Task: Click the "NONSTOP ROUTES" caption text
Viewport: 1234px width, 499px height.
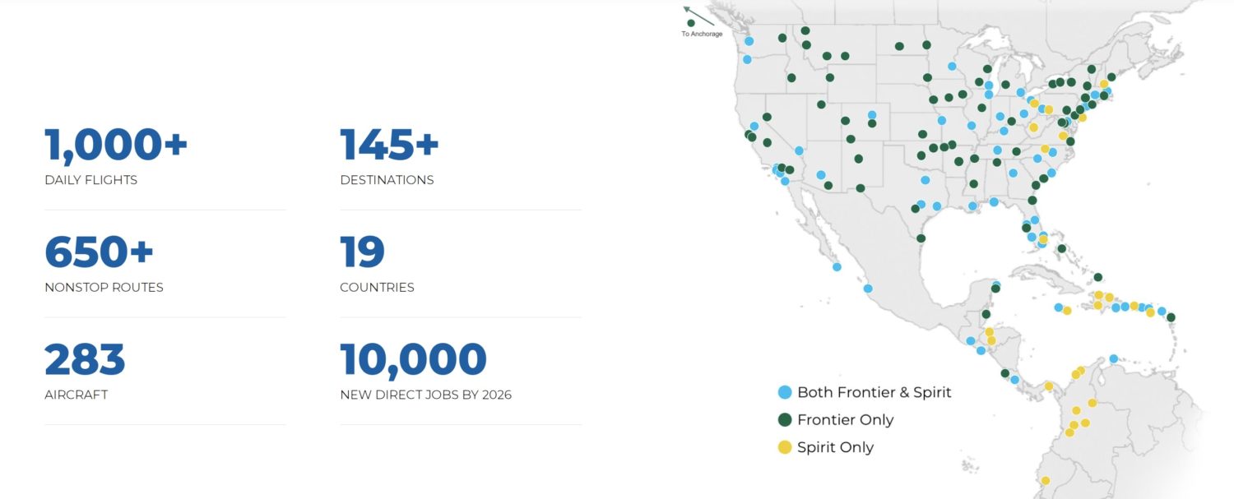Action: pos(104,288)
